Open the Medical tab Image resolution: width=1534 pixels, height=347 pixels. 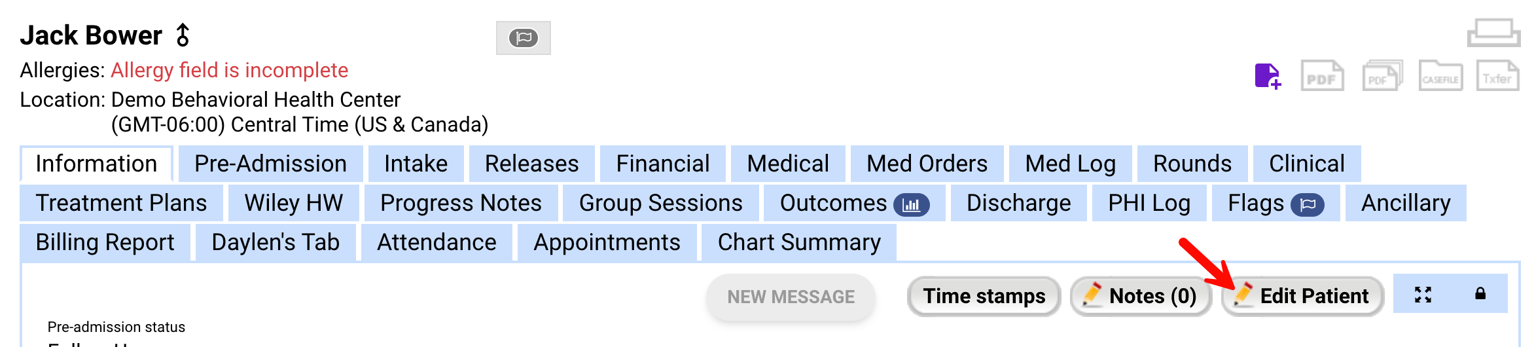[788, 164]
